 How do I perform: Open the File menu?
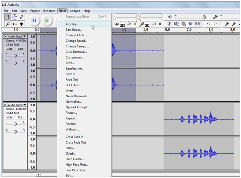click(6, 11)
